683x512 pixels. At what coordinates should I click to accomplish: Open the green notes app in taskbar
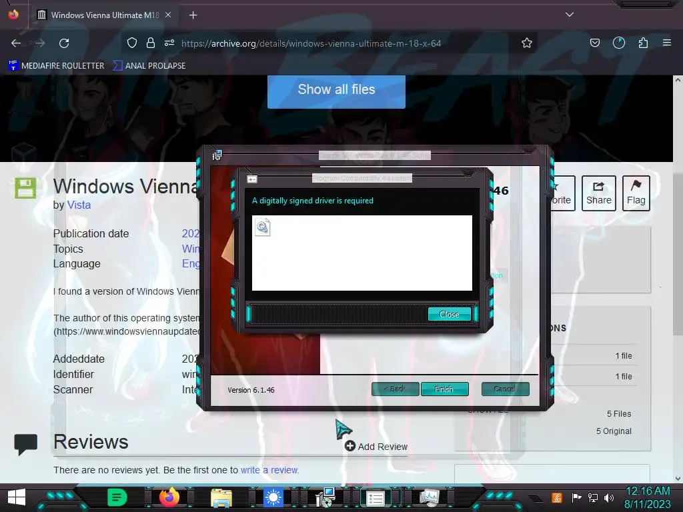pos(117,497)
